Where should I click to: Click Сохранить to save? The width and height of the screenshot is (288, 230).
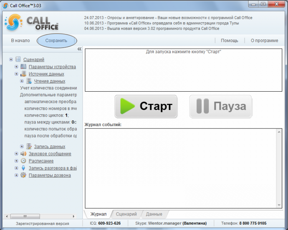point(56,41)
